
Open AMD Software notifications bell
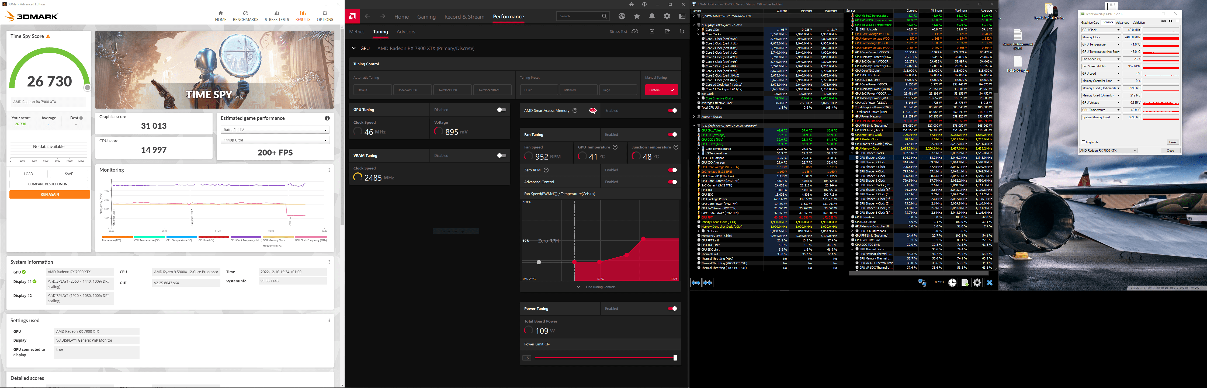652,16
